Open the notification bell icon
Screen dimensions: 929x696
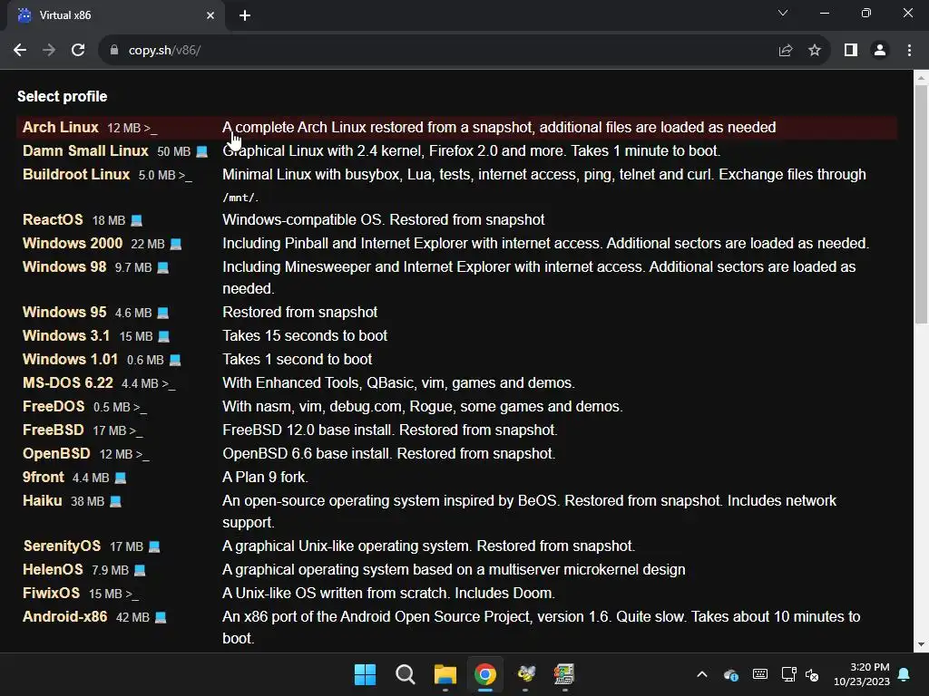click(905, 674)
